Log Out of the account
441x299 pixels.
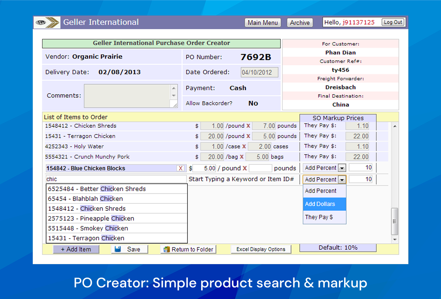click(x=392, y=22)
